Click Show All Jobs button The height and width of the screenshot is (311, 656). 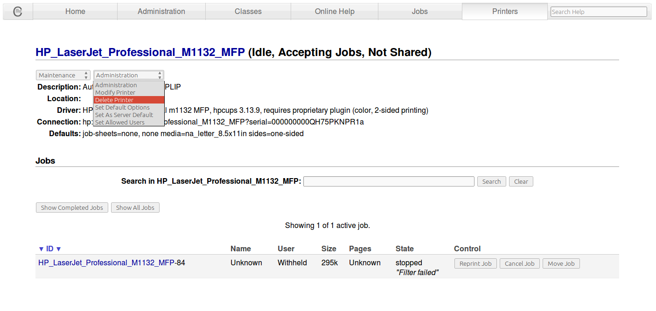pyautogui.click(x=135, y=207)
